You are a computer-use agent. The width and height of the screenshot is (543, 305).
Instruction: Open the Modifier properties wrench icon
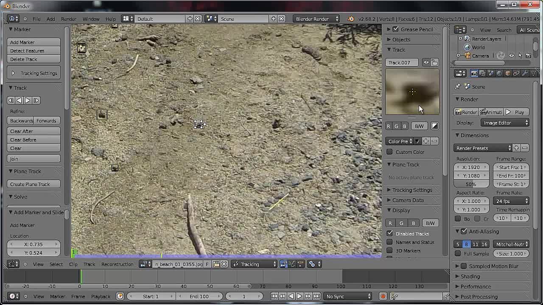[525, 73]
